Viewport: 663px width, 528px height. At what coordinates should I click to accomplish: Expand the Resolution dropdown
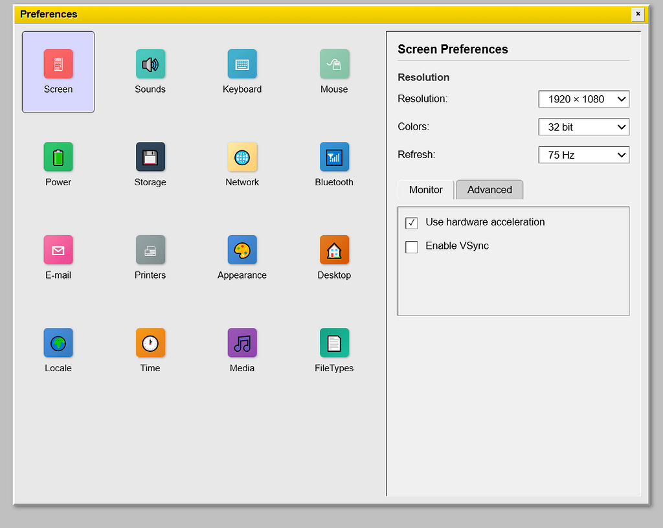[x=583, y=99]
